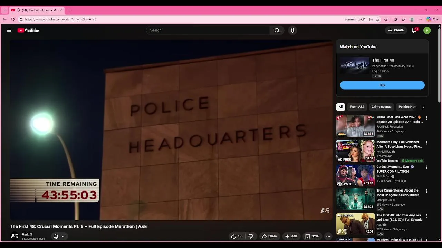Click Kendall Rae channel name
Viewport: 442px width, 248px height.
coord(384,152)
